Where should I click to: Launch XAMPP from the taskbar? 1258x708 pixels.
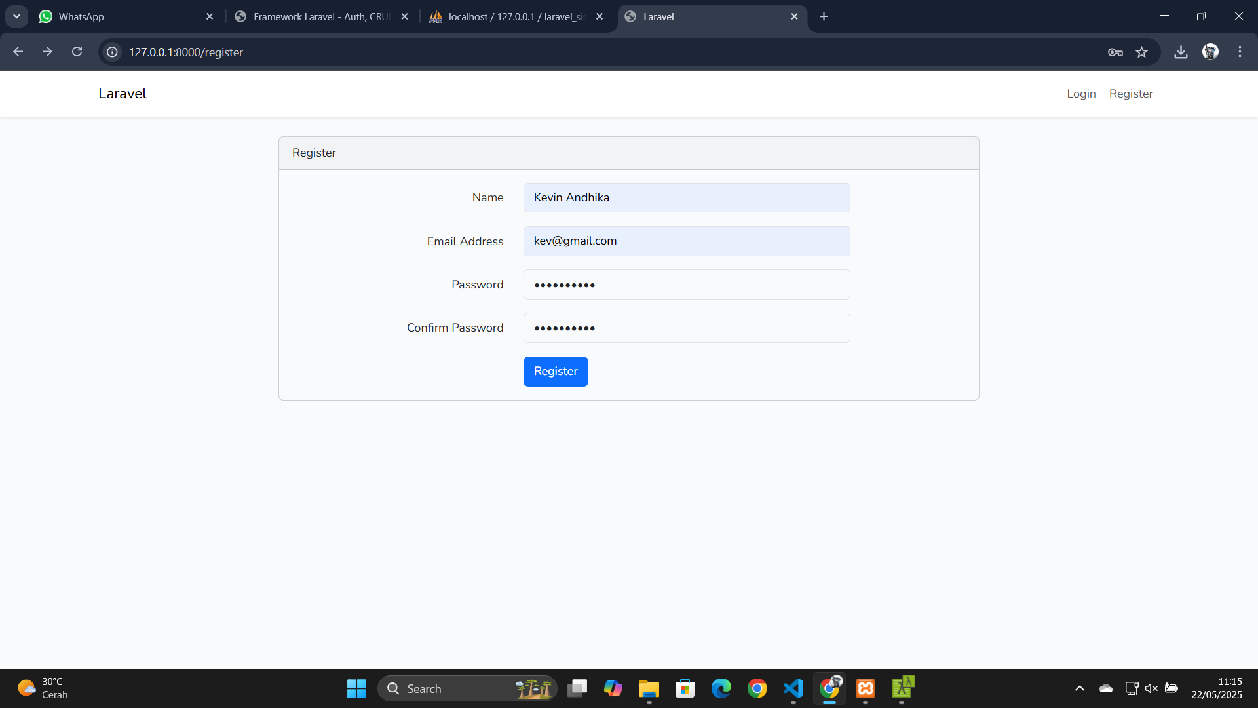click(866, 688)
